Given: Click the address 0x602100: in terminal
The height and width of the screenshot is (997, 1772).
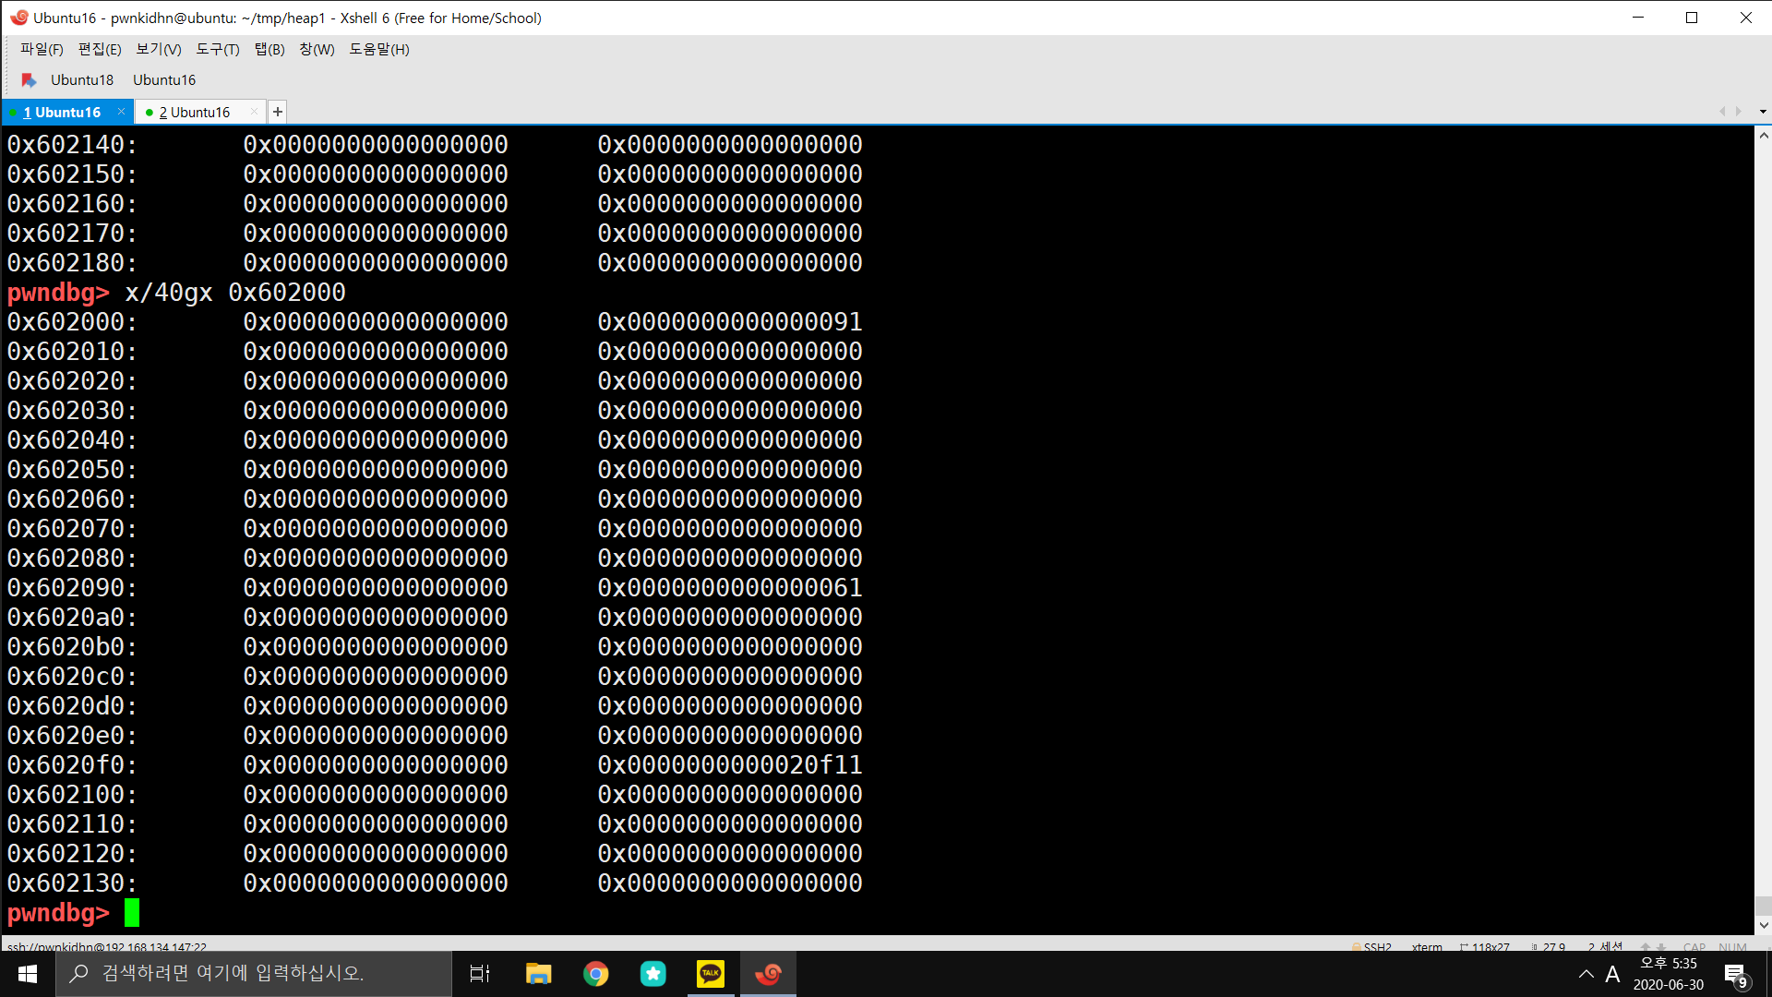Looking at the screenshot, I should (73, 794).
